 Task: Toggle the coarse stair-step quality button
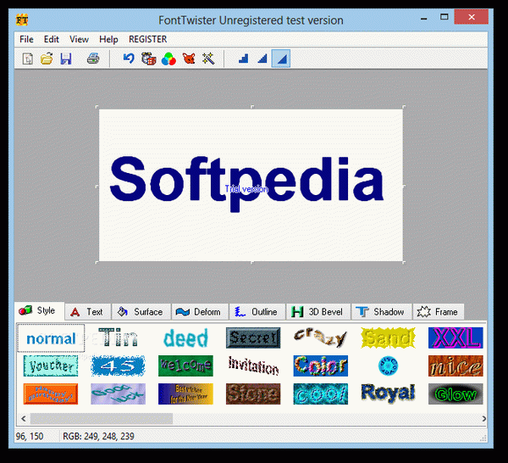[x=244, y=59]
